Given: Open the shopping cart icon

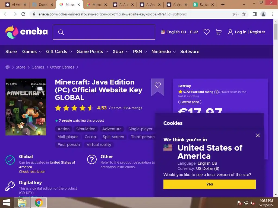Looking at the screenshot, I should click(x=219, y=32).
